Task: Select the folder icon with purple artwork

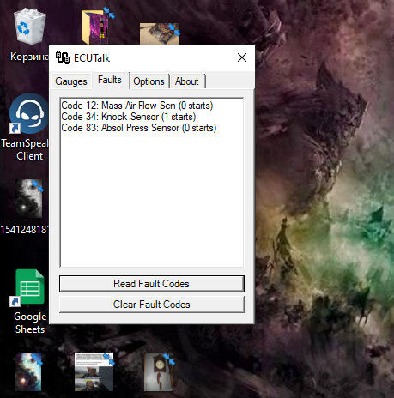Action: click(97, 27)
